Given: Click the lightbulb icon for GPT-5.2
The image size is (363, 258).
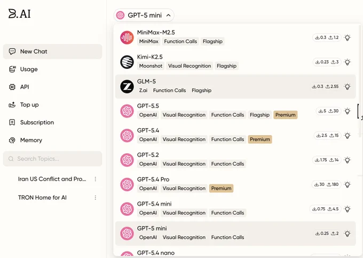Looking at the screenshot, I should [x=348, y=160].
